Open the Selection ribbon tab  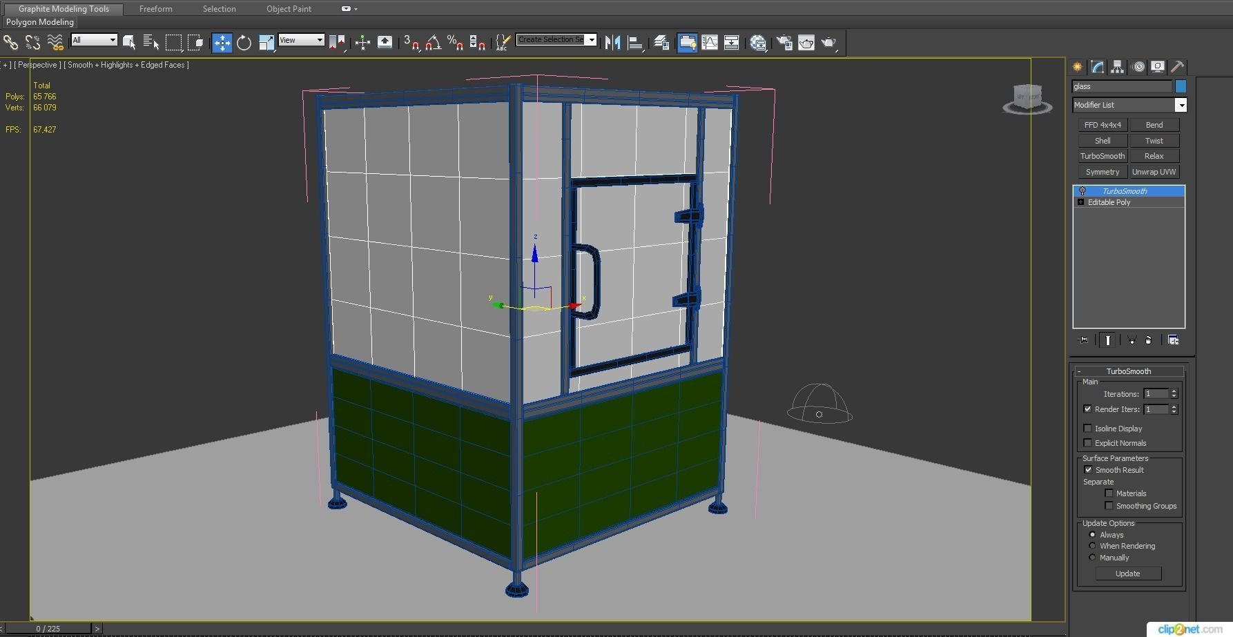219,9
